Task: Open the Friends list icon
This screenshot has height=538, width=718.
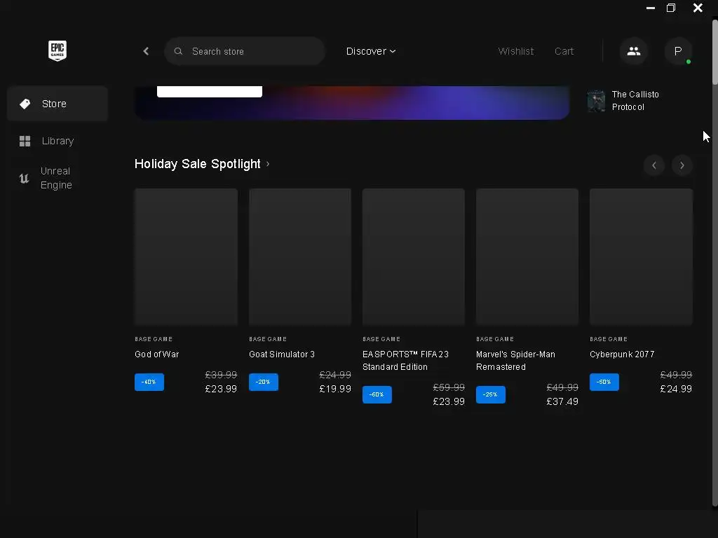Action: tap(633, 51)
